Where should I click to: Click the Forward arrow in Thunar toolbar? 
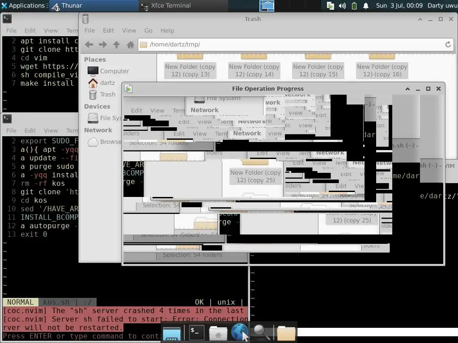pyautogui.click(x=103, y=45)
